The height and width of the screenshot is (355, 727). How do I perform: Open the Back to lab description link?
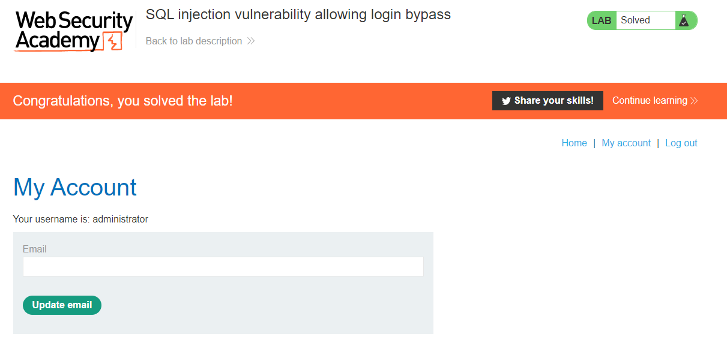pyautogui.click(x=194, y=41)
